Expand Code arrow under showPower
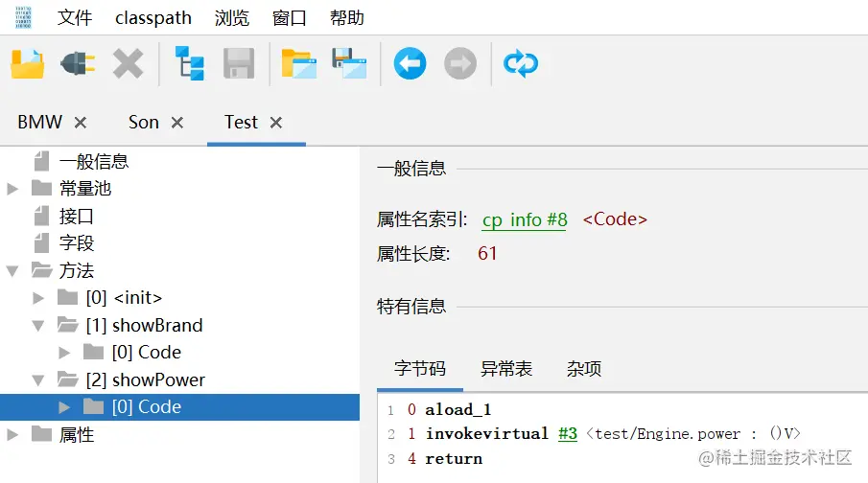Viewport: 868px width, 483px height. point(64,407)
